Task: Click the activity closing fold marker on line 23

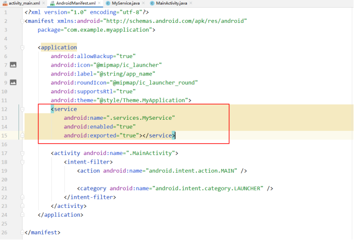Action: point(22,206)
